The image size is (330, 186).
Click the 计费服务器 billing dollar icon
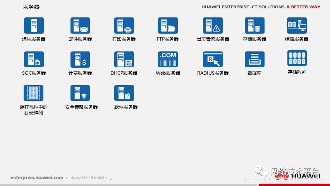pos(80,60)
